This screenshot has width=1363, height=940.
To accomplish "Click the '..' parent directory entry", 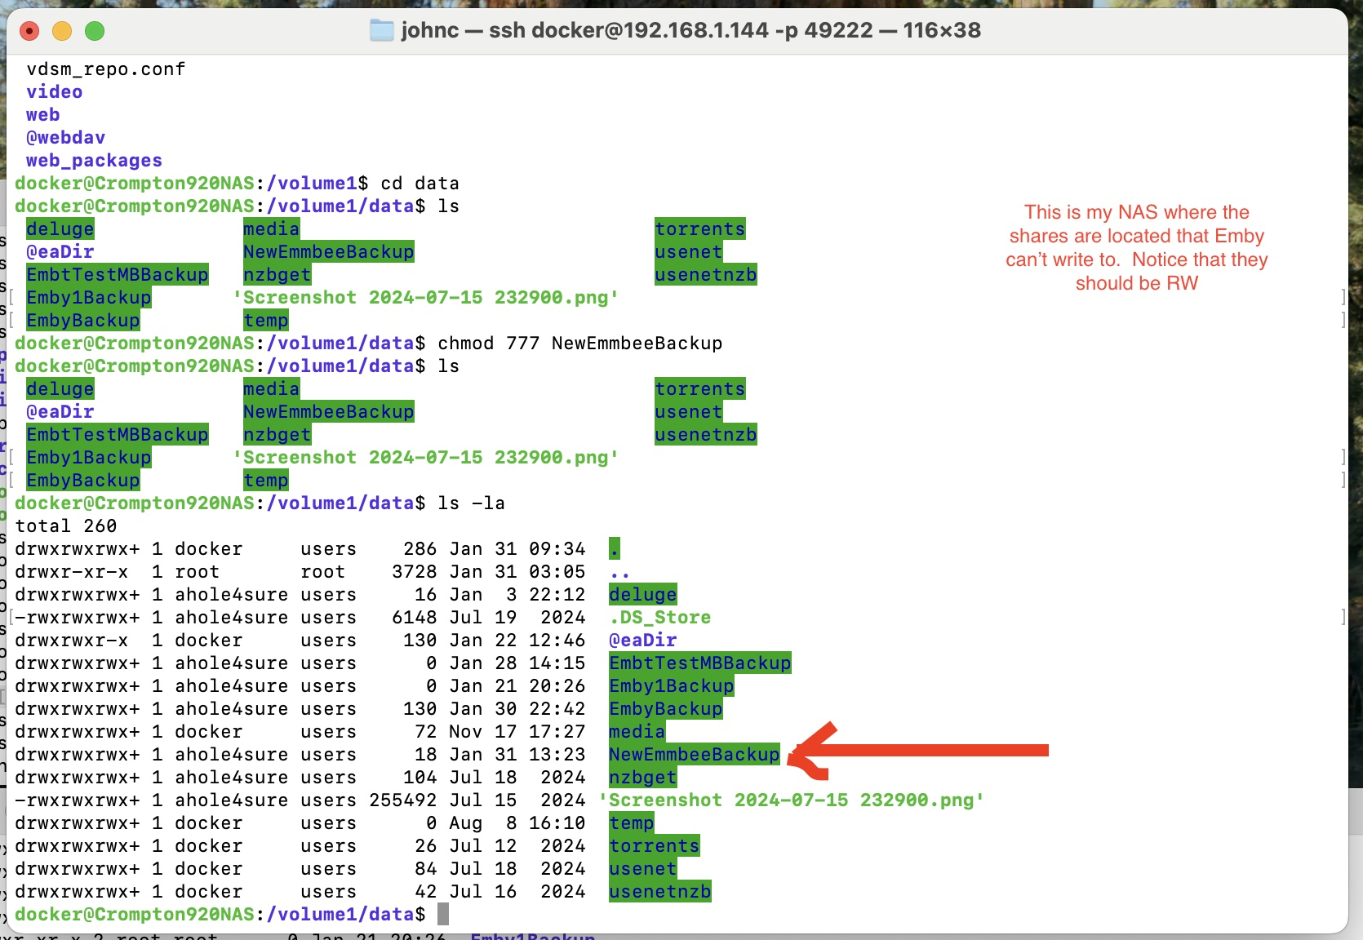I will [x=620, y=574].
